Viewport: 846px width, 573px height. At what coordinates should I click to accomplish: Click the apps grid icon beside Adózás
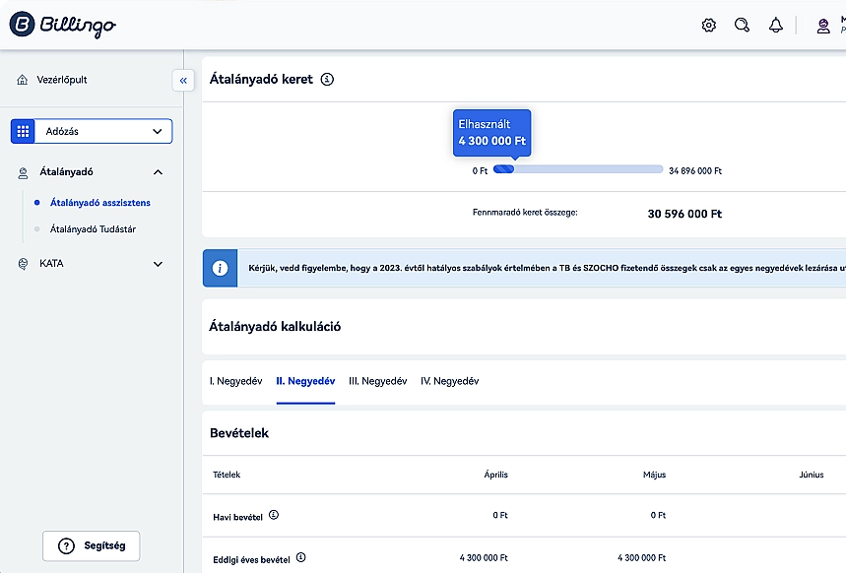(23, 131)
